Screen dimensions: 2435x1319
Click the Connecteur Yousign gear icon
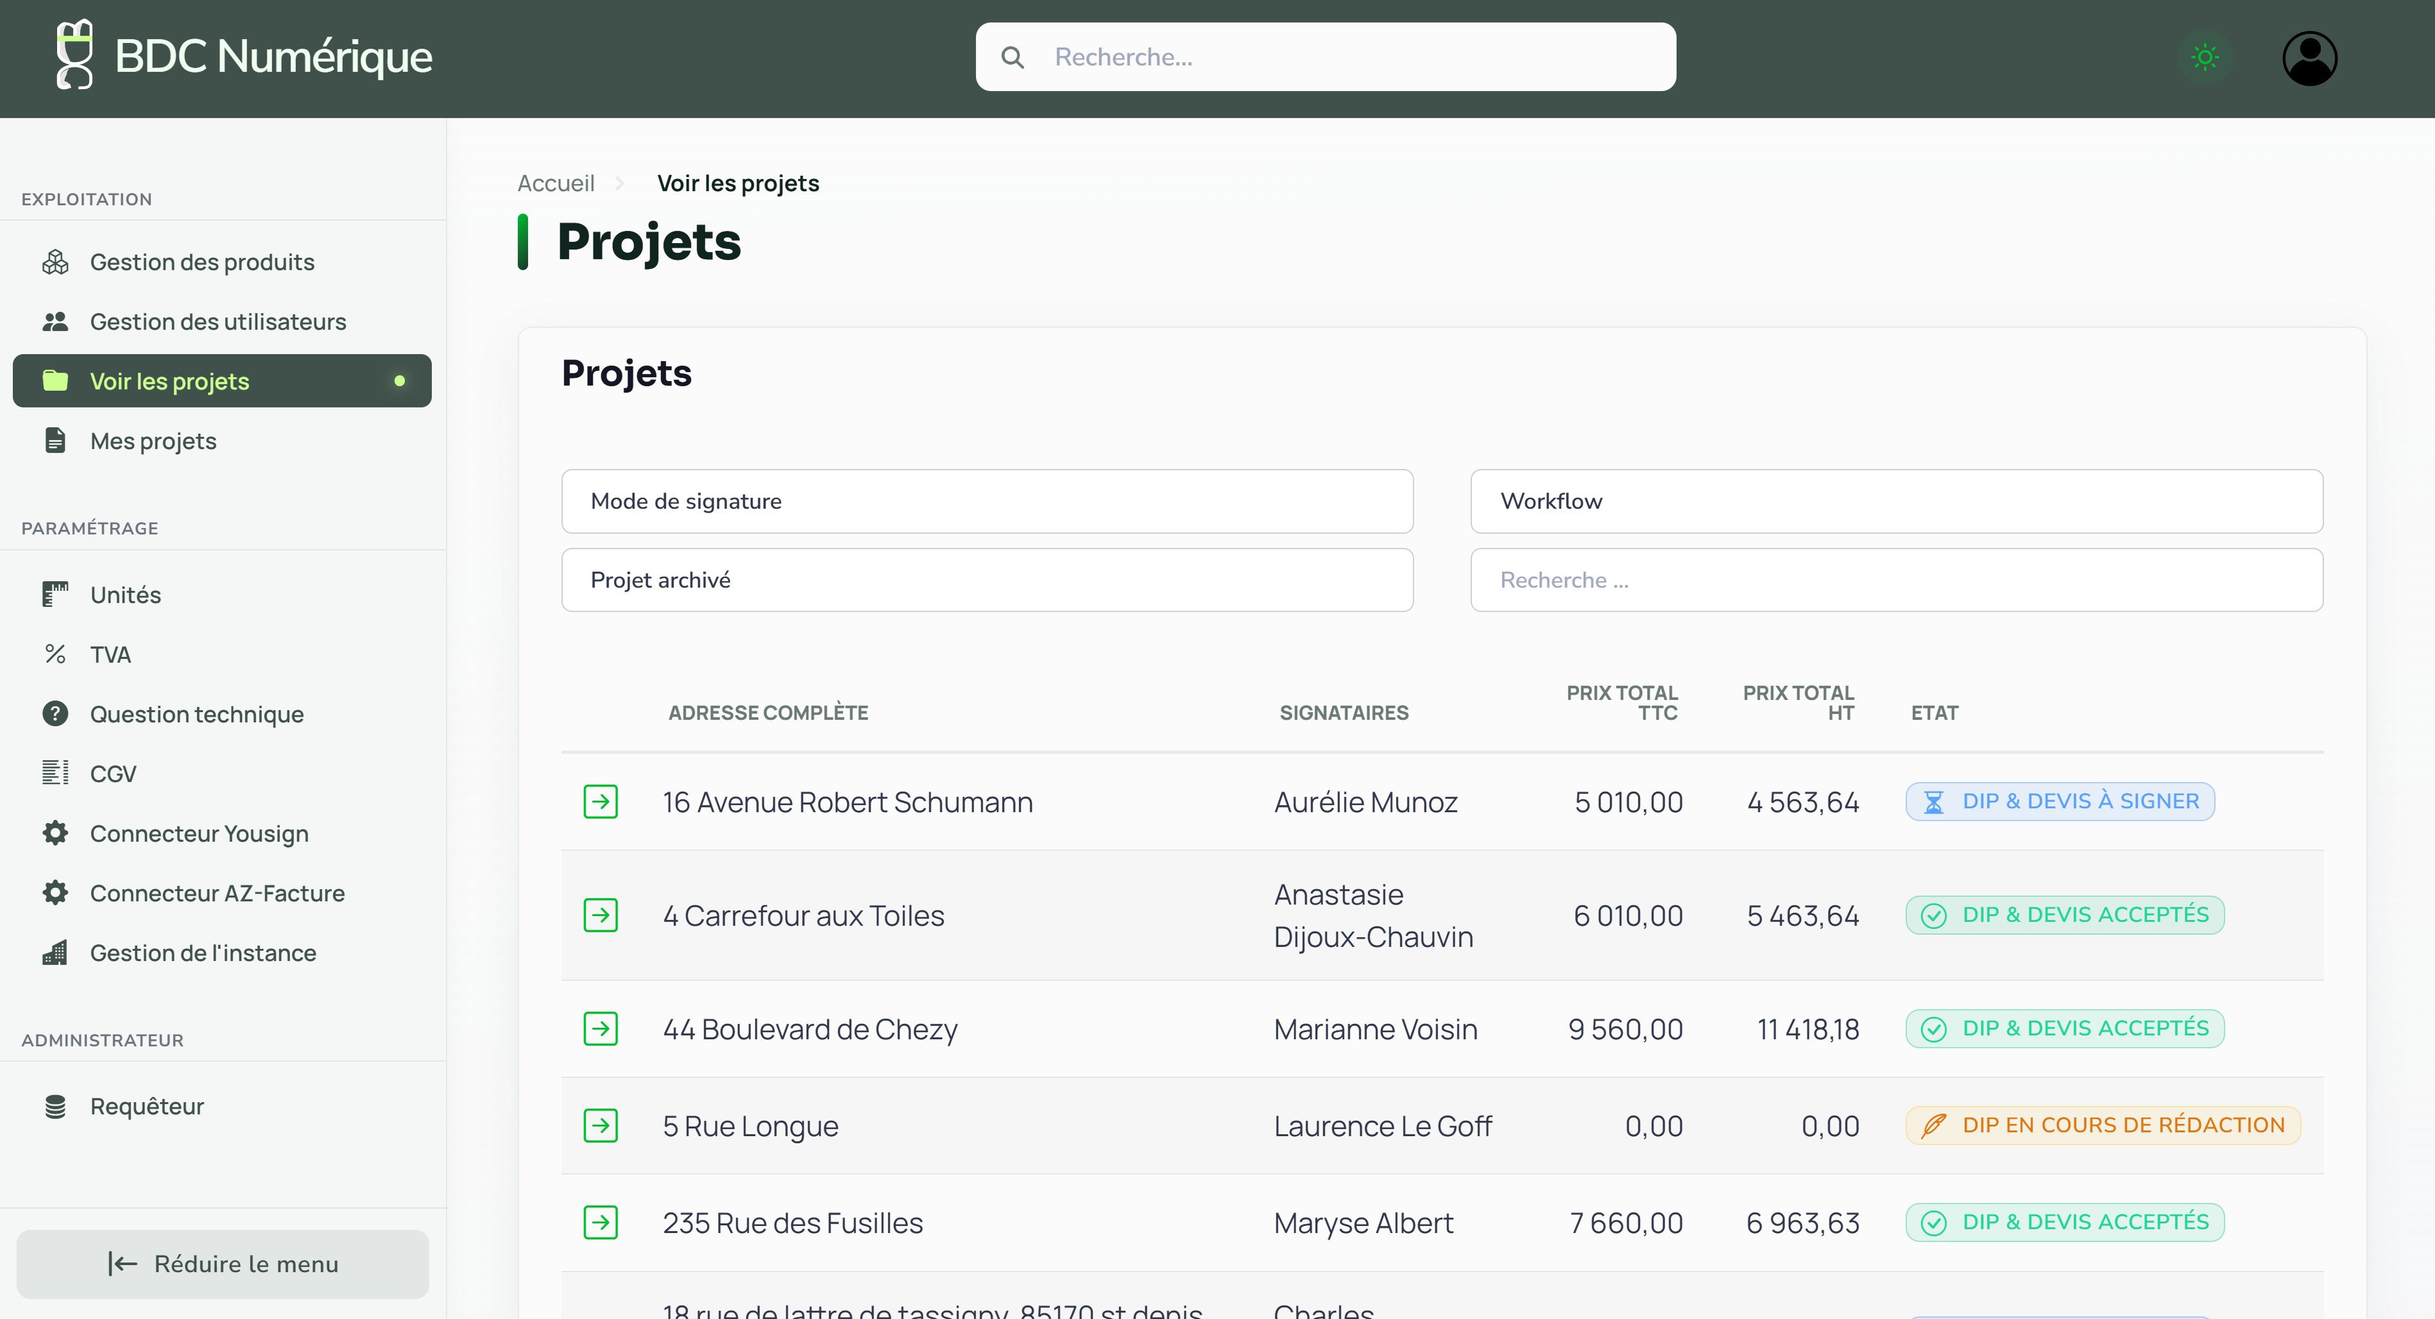click(55, 833)
